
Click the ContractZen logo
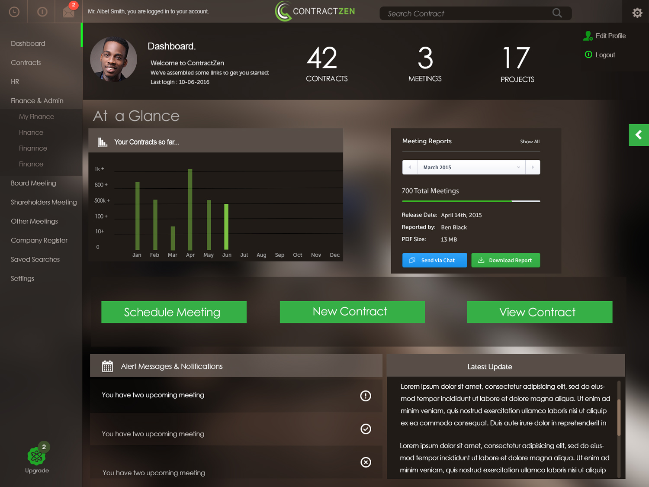tap(315, 11)
